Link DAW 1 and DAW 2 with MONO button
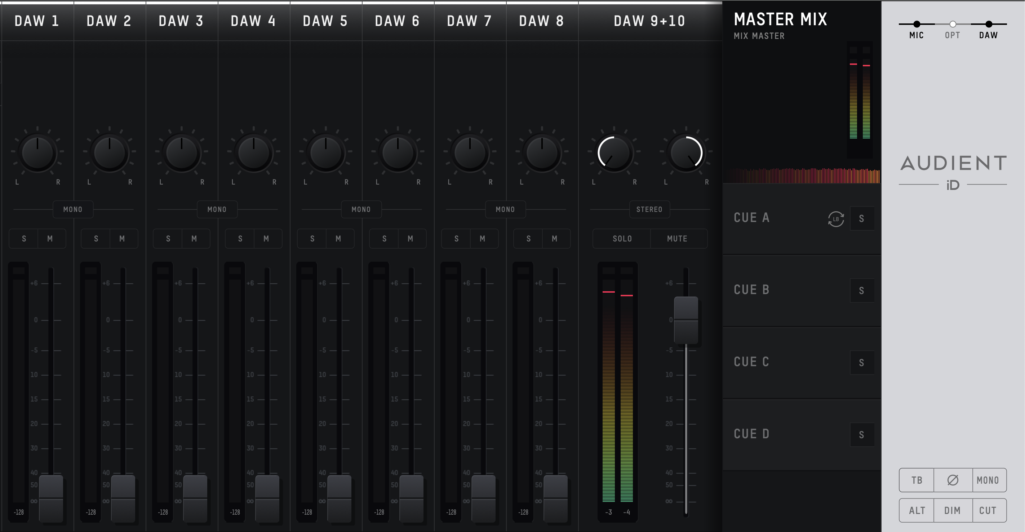The width and height of the screenshot is (1025, 532). click(72, 209)
